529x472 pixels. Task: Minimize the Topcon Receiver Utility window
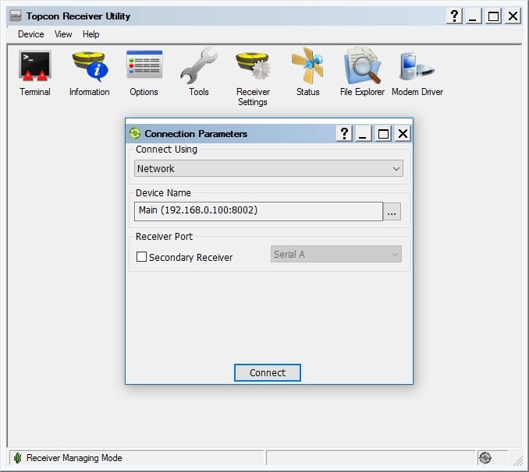[474, 16]
